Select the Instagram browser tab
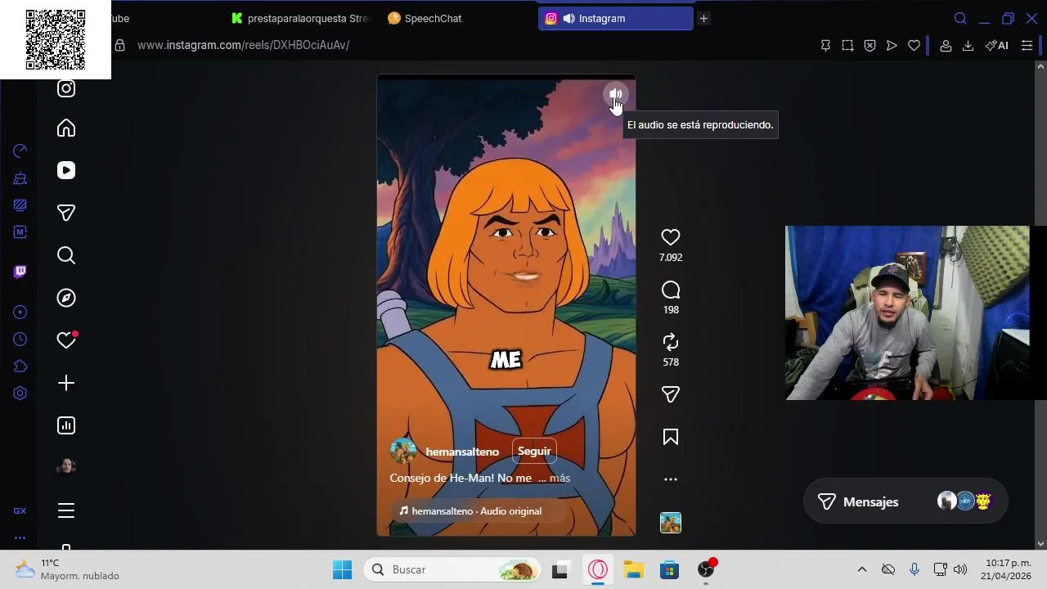Image resolution: width=1047 pixels, height=589 pixels. (x=615, y=18)
